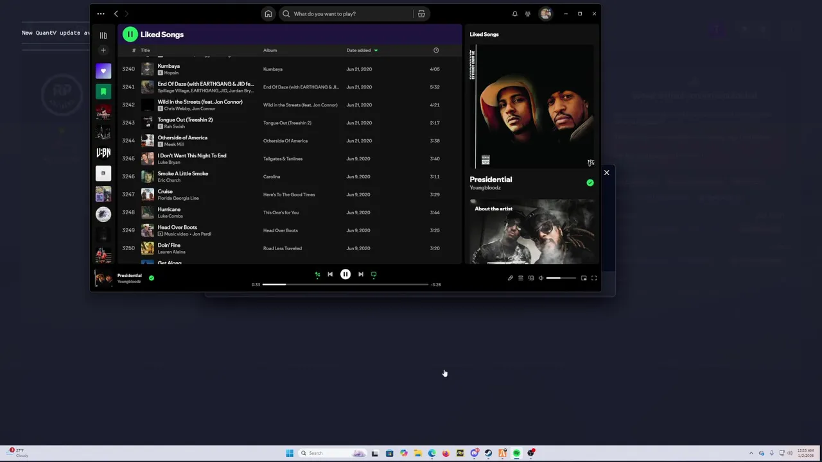Screen dimensions: 822x462
Task: Open the Liked Songs purple heart playlist
Action: pos(103,71)
